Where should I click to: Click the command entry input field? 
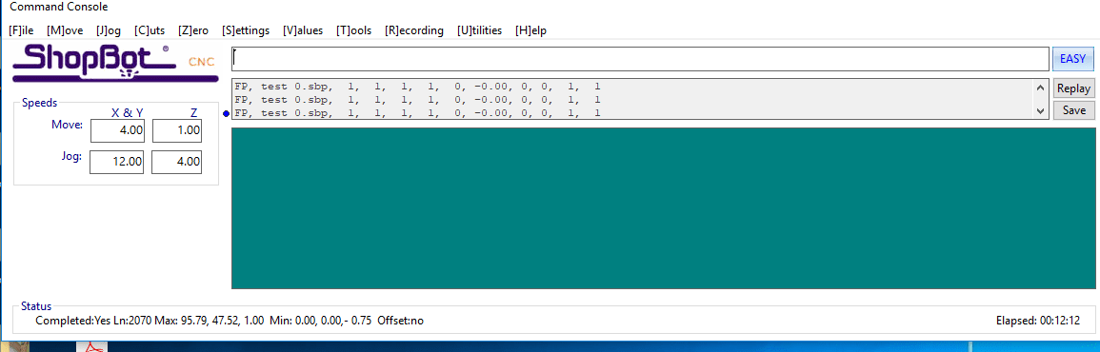pos(640,59)
